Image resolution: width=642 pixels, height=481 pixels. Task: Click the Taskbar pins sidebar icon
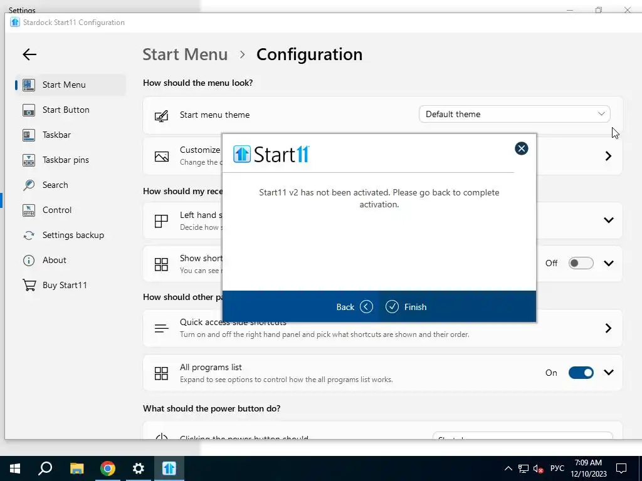click(29, 160)
